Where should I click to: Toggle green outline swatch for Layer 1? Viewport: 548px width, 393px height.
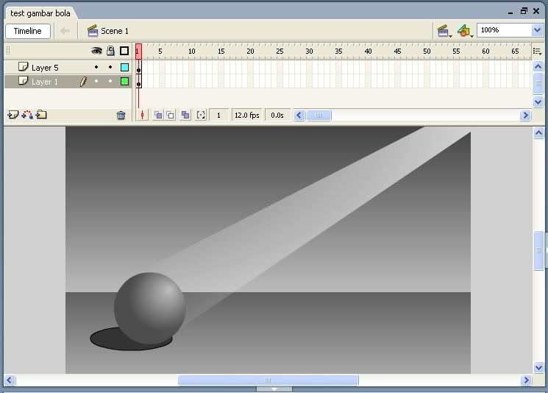tap(124, 82)
